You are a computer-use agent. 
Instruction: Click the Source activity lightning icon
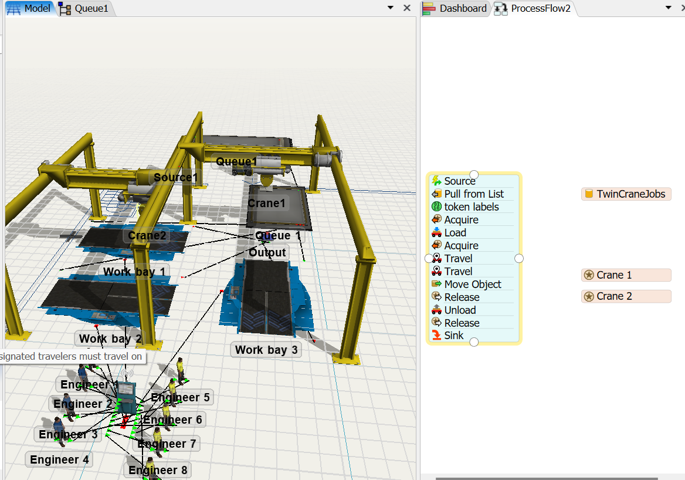tap(436, 181)
